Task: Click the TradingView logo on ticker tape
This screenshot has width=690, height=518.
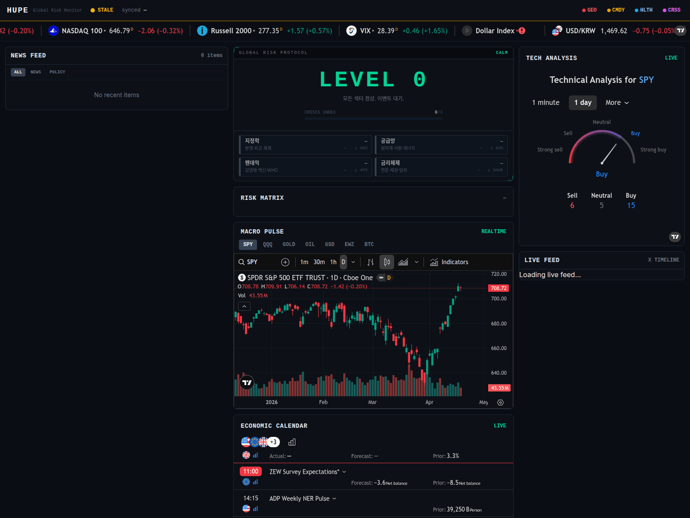Action: click(681, 31)
